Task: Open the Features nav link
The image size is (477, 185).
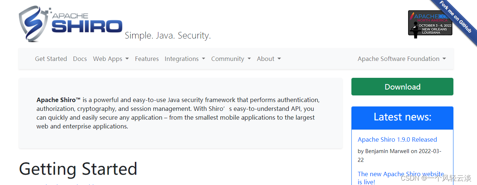Action: (147, 59)
